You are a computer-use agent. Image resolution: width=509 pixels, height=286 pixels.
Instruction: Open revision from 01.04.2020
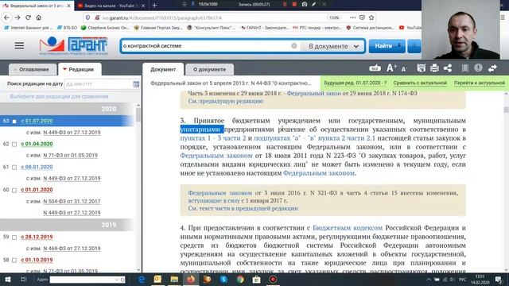tap(37, 144)
